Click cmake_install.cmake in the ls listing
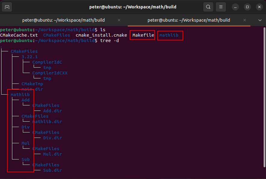This screenshot has height=179, width=266. 101,35
